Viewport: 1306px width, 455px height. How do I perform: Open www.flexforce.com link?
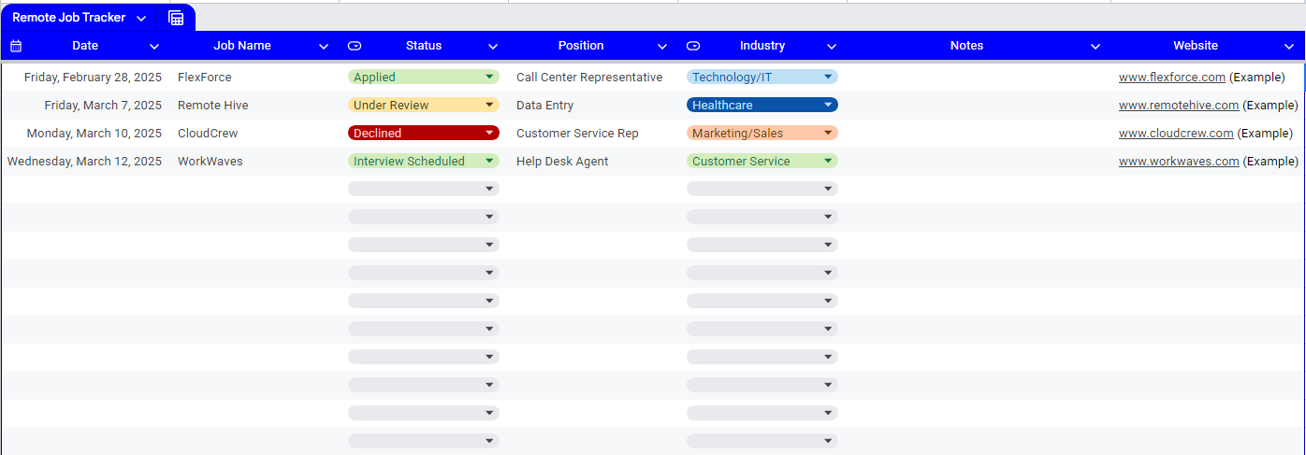(x=1172, y=78)
